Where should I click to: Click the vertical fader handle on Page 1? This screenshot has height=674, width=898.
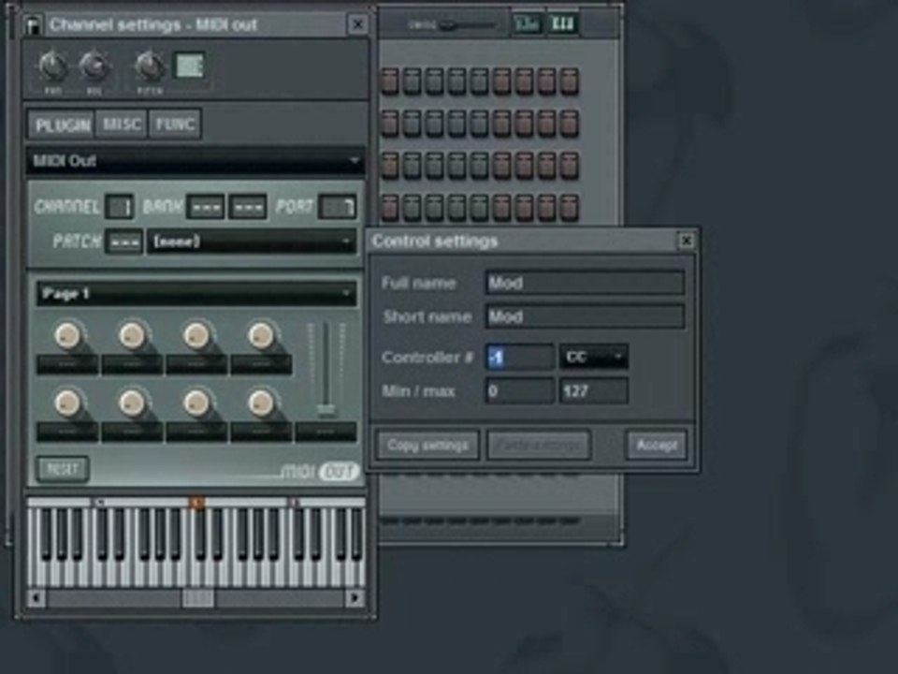click(326, 410)
